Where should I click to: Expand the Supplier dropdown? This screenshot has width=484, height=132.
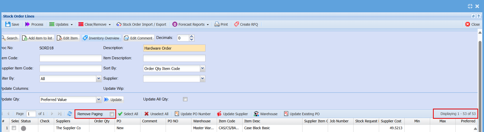[202, 79]
